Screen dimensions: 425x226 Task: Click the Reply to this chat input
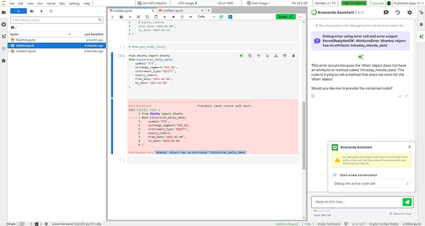(357, 202)
